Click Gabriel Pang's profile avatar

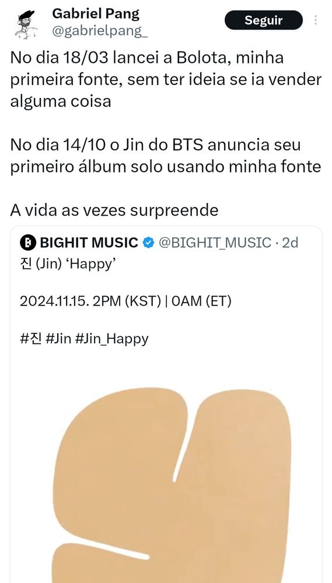tap(26, 24)
